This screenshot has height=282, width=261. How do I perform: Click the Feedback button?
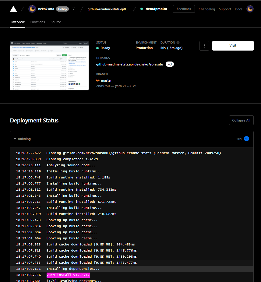(184, 9)
